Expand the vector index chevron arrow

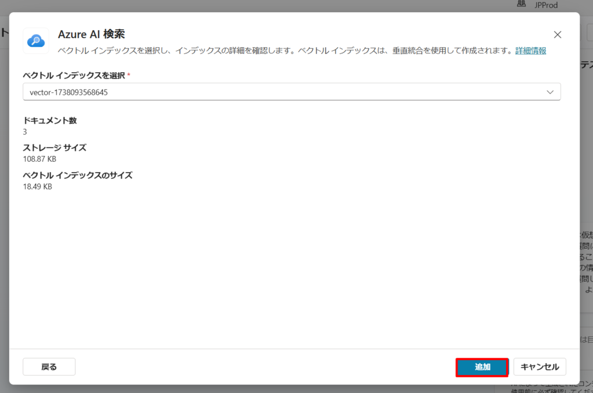tap(550, 92)
